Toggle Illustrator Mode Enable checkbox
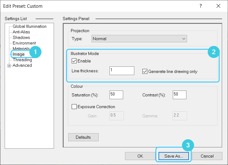 coord(74,61)
